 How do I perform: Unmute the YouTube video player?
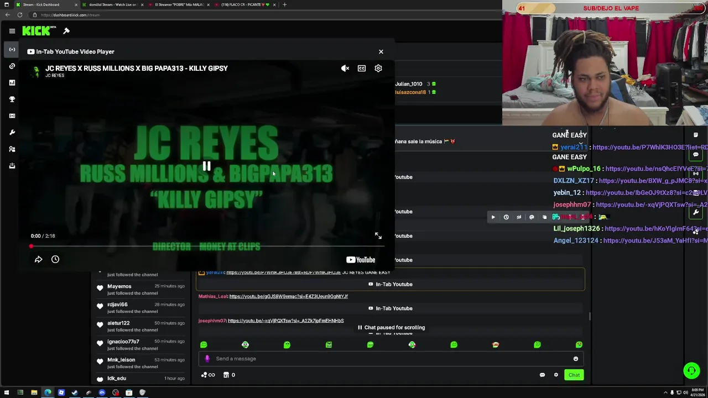[345, 69]
